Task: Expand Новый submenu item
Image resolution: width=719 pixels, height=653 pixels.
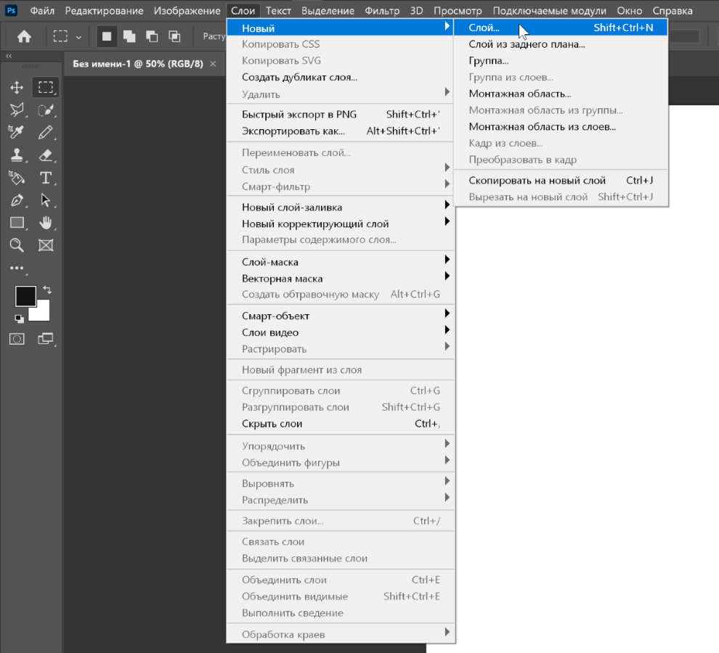Action: pyautogui.click(x=340, y=28)
